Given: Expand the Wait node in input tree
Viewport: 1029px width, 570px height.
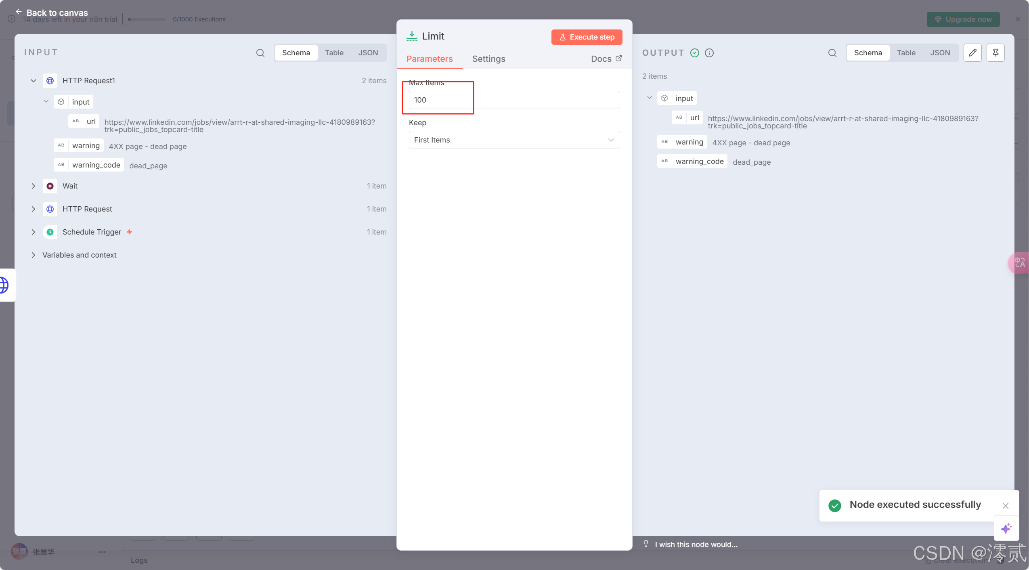Looking at the screenshot, I should coord(34,186).
